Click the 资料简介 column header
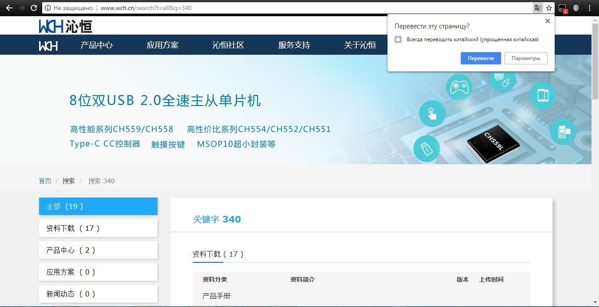 coord(302,279)
